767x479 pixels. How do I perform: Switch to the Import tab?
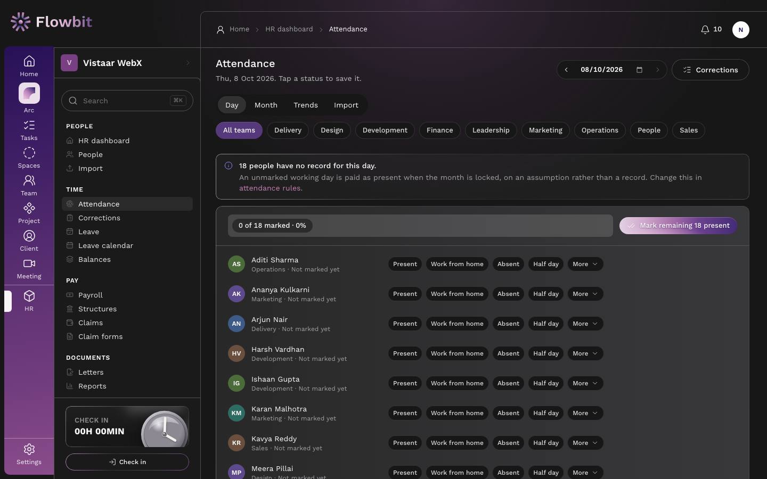[x=346, y=105]
